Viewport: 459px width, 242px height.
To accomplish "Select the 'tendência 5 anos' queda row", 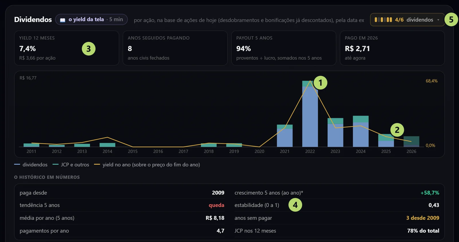I will (x=122, y=205).
